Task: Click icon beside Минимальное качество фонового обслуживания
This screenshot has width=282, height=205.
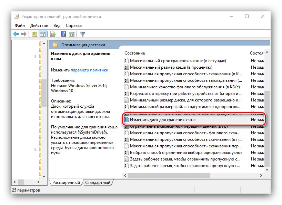Action: [x=126, y=87]
